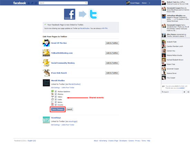Click the hide sidebar icon
190x147 pixels.
click(188, 92)
